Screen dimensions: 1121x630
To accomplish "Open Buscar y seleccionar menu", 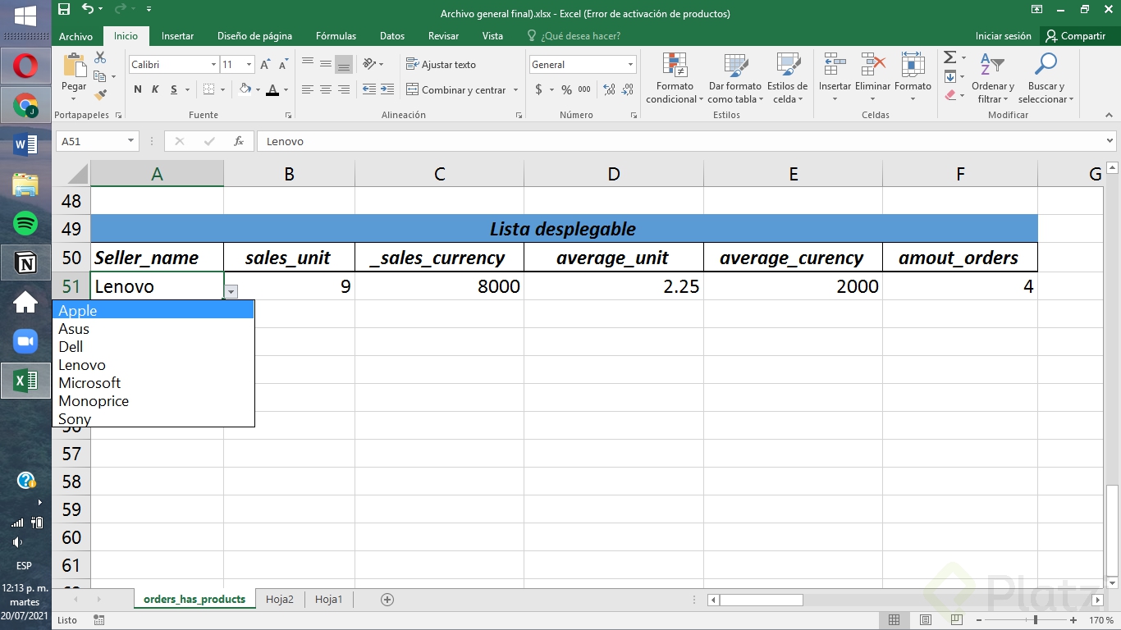I will pyautogui.click(x=1046, y=79).
